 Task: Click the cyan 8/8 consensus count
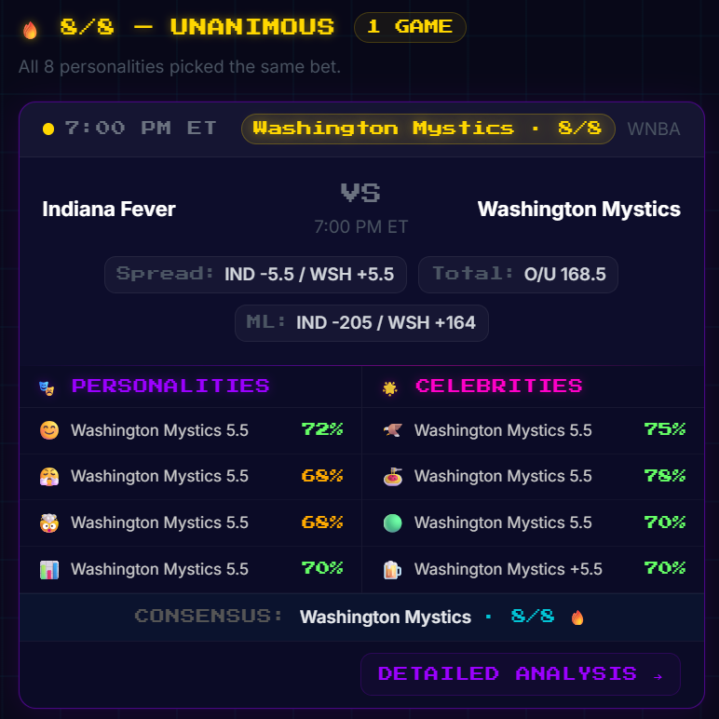pyautogui.click(x=533, y=617)
